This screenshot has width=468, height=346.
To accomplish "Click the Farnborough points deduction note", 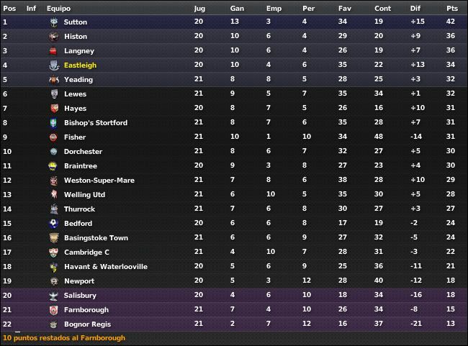I will click(x=64, y=338).
